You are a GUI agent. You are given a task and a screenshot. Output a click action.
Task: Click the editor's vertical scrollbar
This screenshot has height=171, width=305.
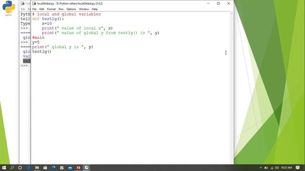(232, 87)
